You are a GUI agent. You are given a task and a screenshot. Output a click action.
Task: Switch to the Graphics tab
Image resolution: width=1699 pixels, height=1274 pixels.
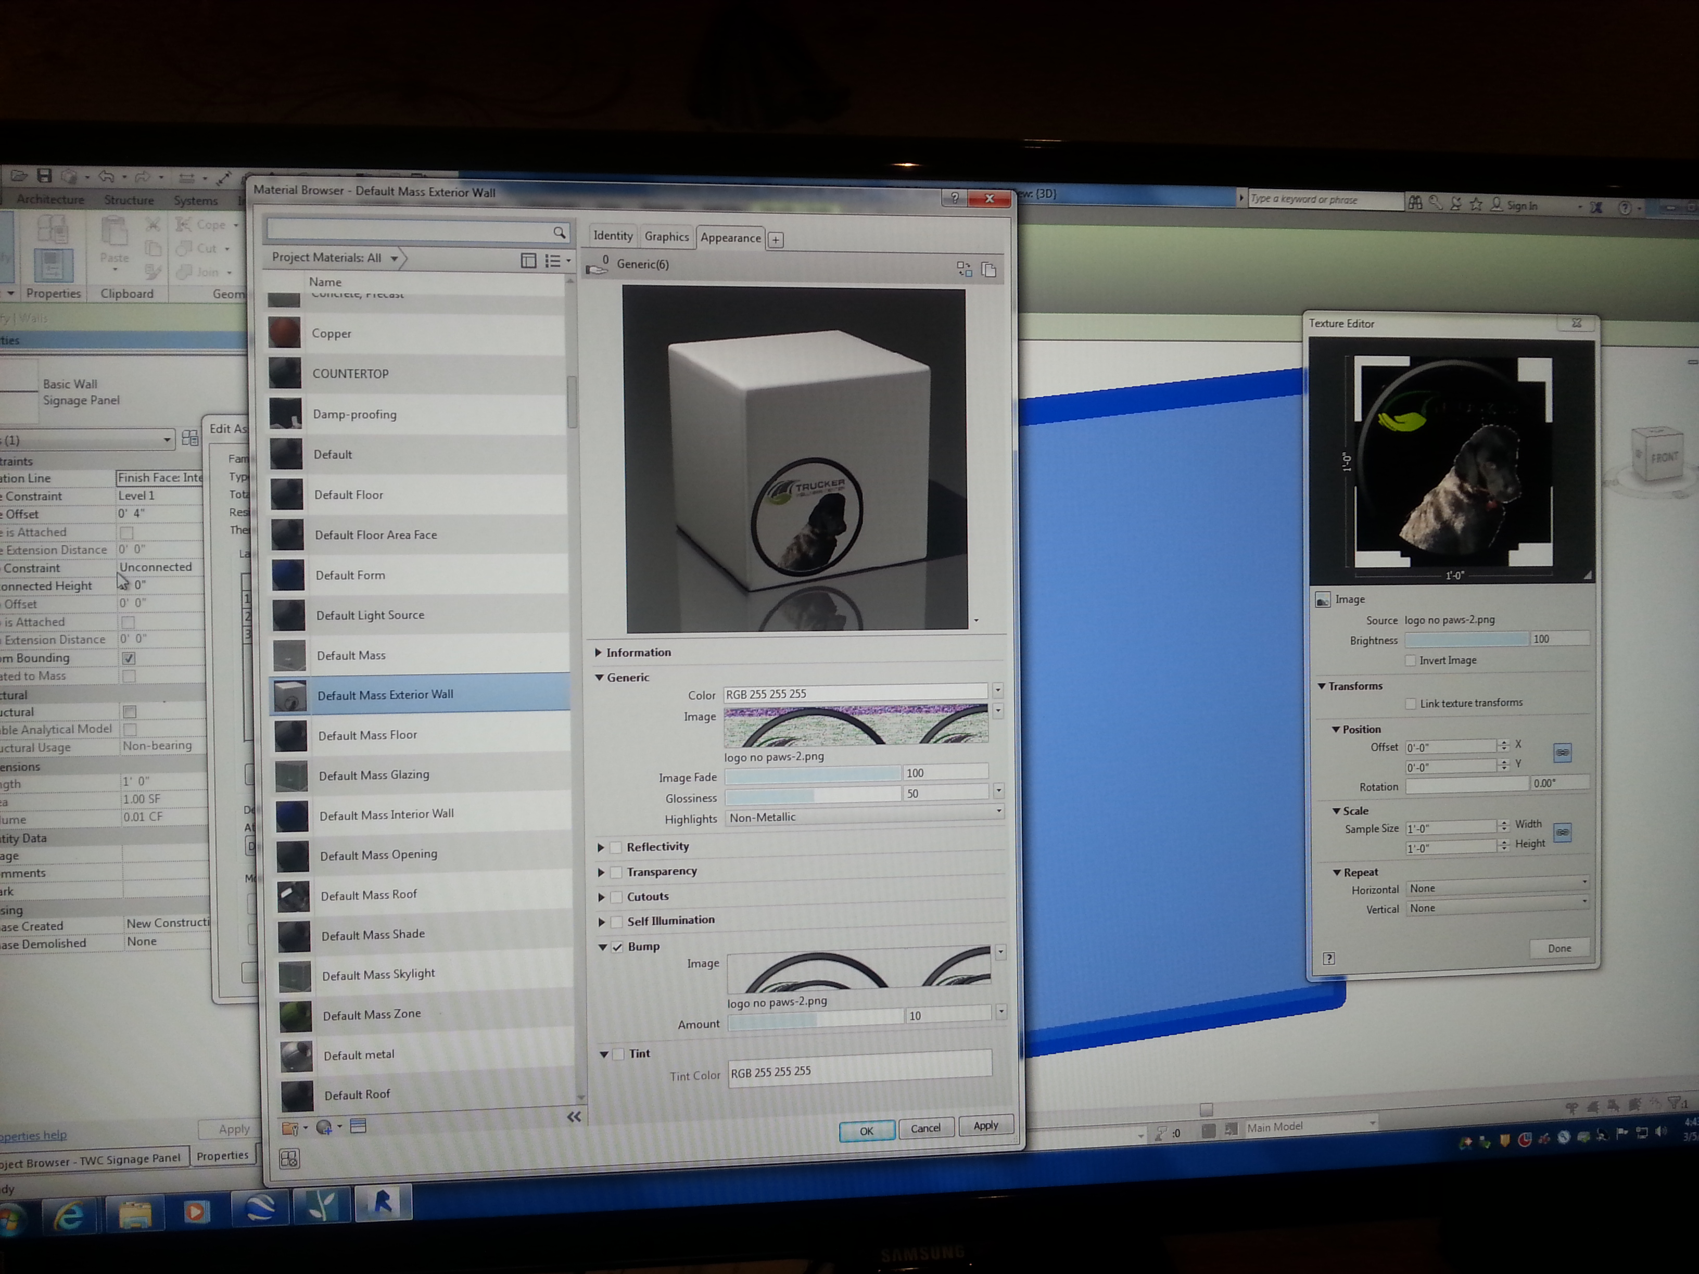(x=666, y=236)
